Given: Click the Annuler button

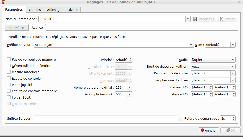Looking at the screenshot, I should click(x=209, y=130).
